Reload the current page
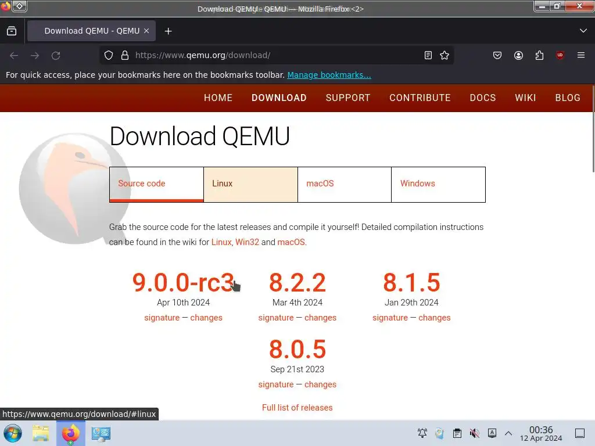Viewport: 595px width, 446px height. [56, 55]
